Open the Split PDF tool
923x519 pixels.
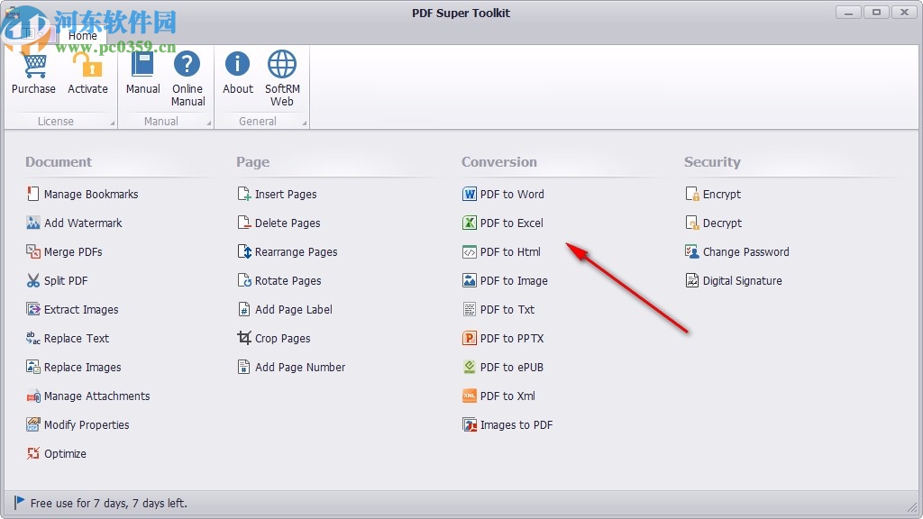coord(64,280)
